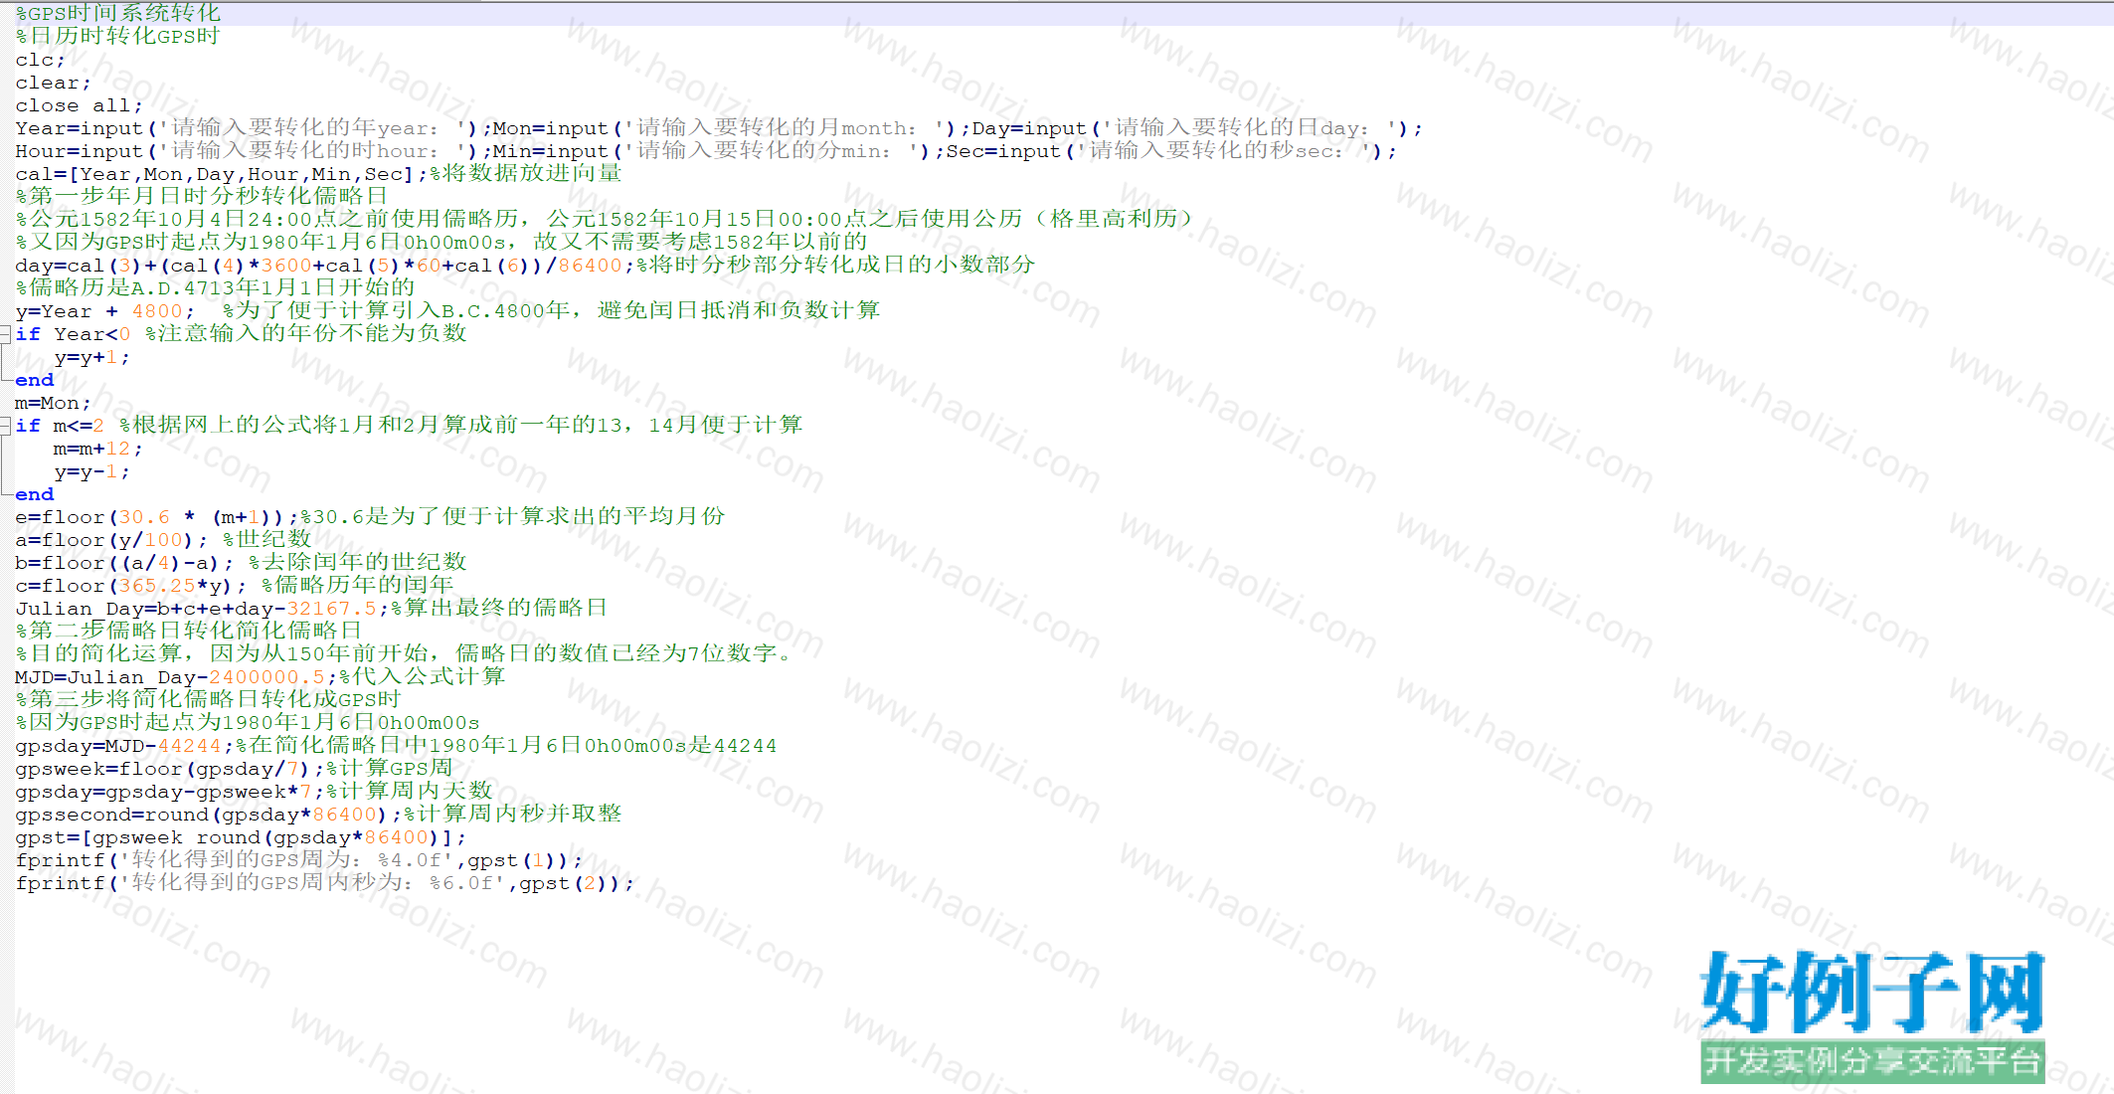This screenshot has height=1094, width=2114.
Task: Click the 'gpst=[gpsweek round(gpsday*86400)]' statement
Action: click(241, 837)
